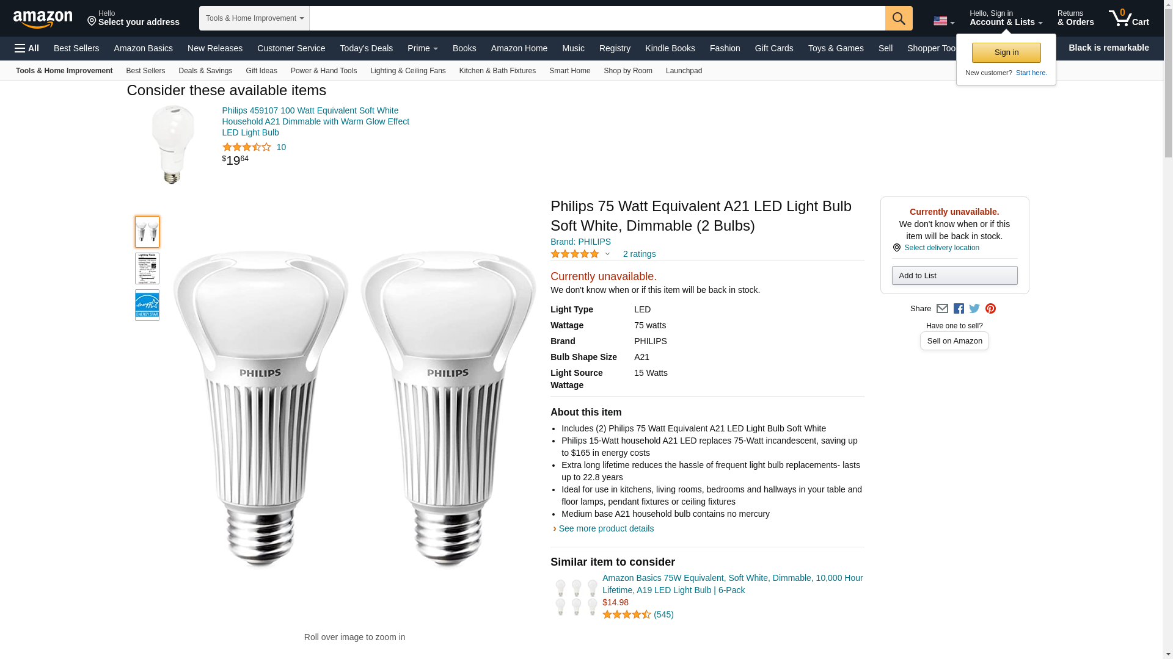Share via email icon
Viewport: 1173px width, 659px height.
[x=942, y=309]
